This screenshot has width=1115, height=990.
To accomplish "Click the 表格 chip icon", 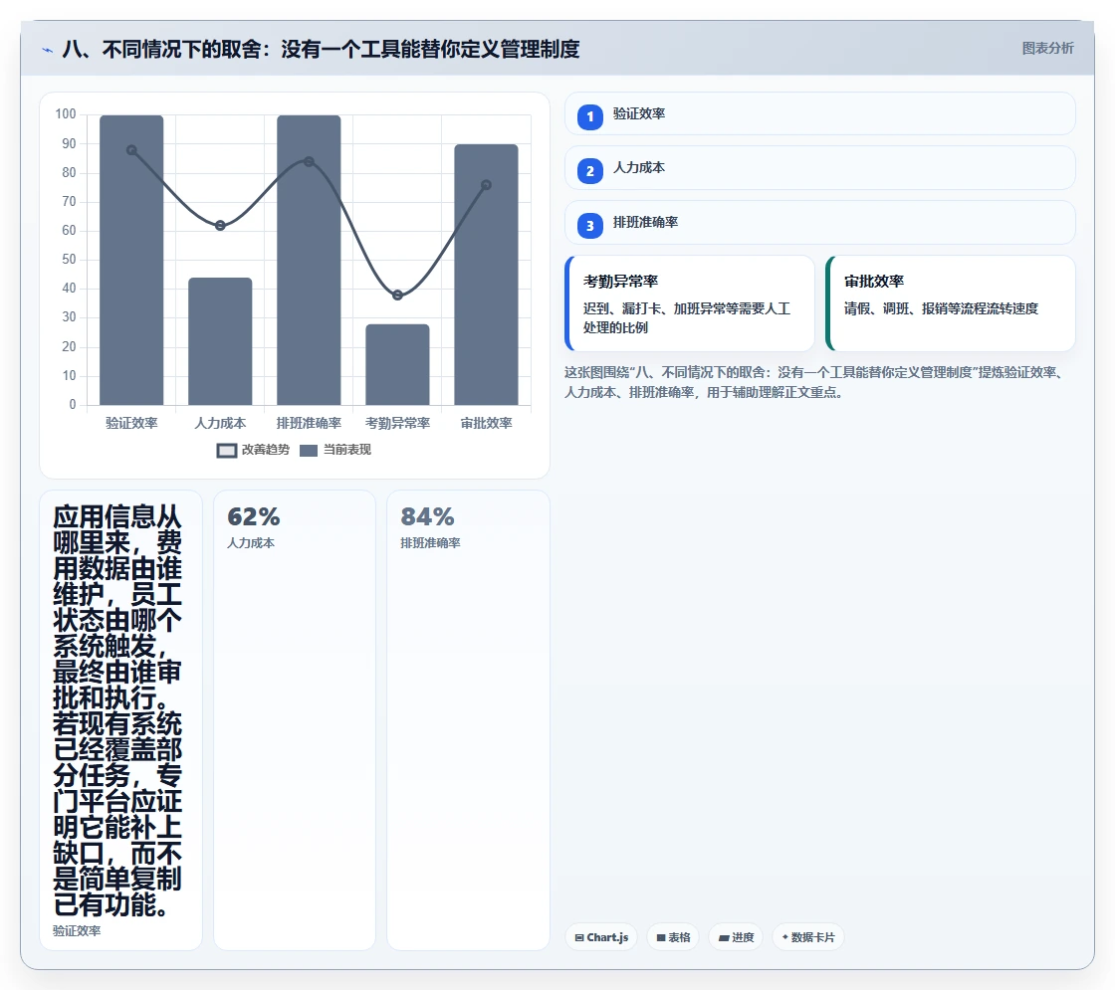I will (661, 938).
